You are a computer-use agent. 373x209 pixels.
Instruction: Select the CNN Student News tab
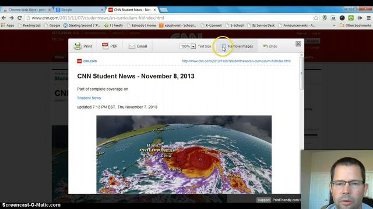click(x=132, y=10)
